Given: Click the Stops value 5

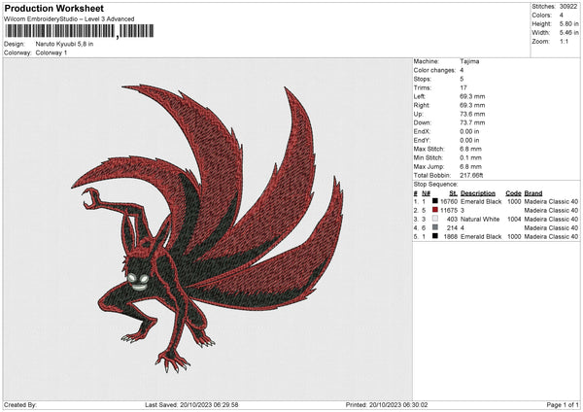Looking at the screenshot, I should tap(462, 79).
